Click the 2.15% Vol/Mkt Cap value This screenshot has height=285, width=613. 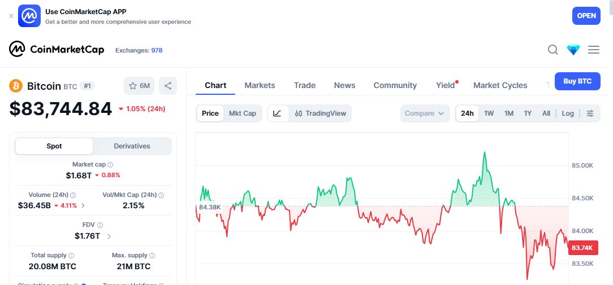tap(133, 205)
